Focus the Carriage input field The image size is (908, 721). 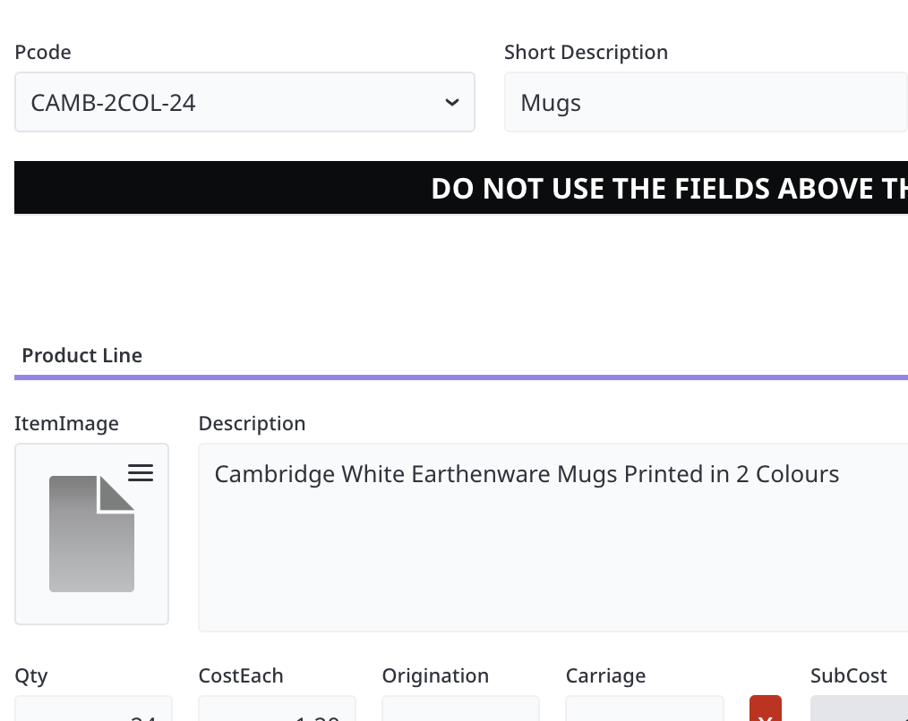point(644,710)
